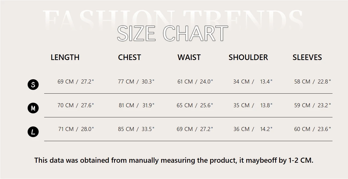Screen dimensions: 348x179
Task: Click the CHEST column header
Action: (x=129, y=57)
